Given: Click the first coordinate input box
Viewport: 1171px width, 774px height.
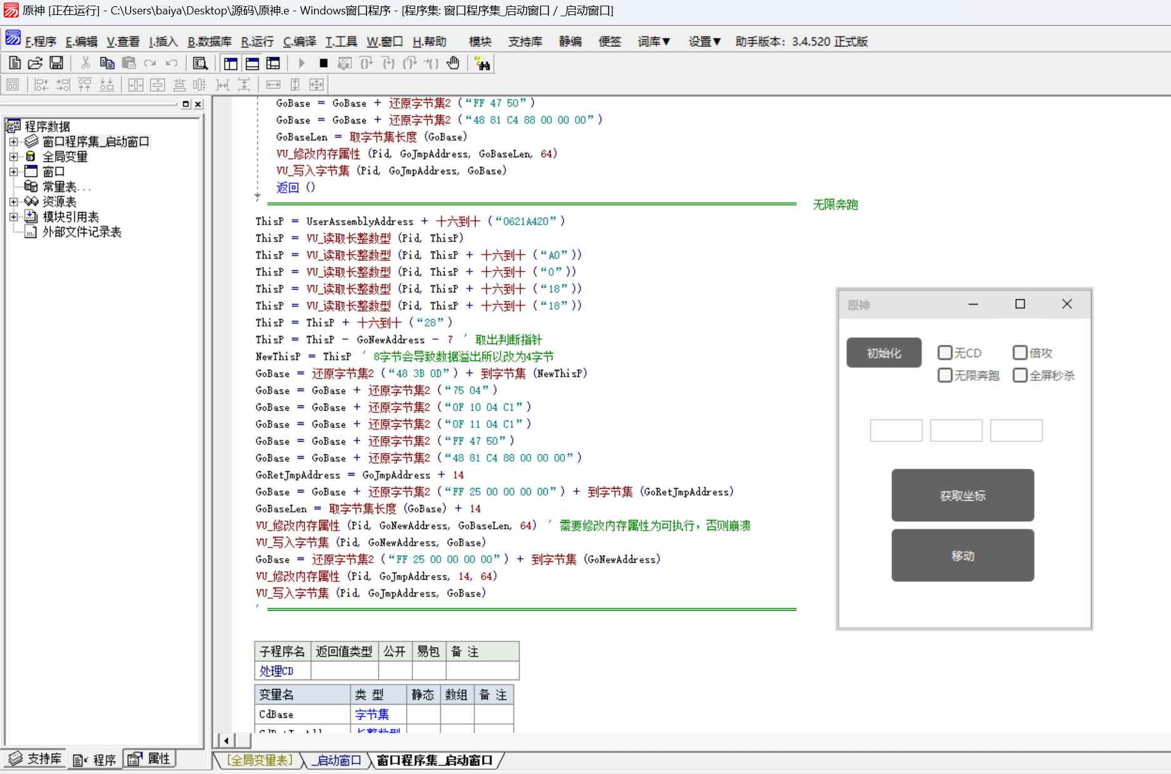Looking at the screenshot, I should (x=896, y=430).
